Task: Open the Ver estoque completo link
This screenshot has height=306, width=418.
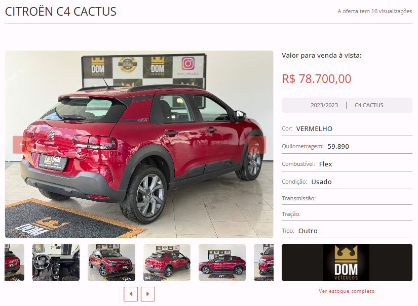Action: (x=347, y=291)
